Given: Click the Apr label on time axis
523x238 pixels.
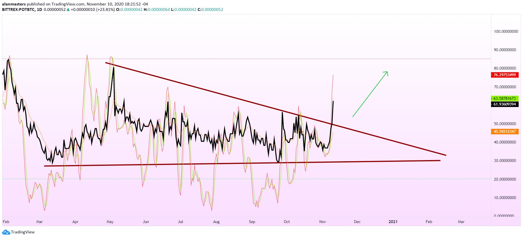Looking at the screenshot, I should point(75,222).
